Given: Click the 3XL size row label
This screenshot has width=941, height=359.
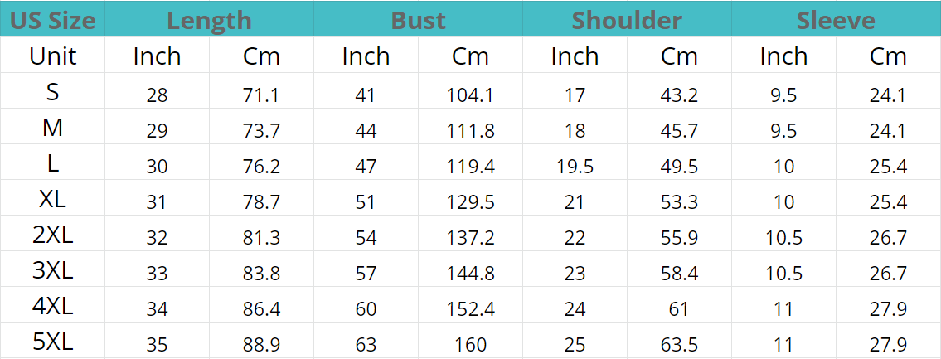Looking at the screenshot, I should point(53,271).
